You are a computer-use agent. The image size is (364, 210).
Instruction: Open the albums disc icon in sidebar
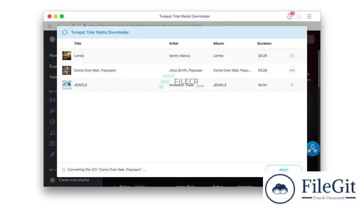[x=52, y=122]
